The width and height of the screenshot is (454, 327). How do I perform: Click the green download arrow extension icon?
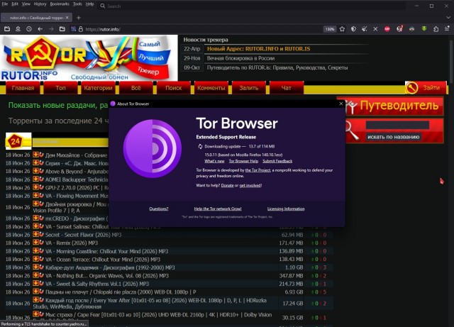(x=424, y=28)
